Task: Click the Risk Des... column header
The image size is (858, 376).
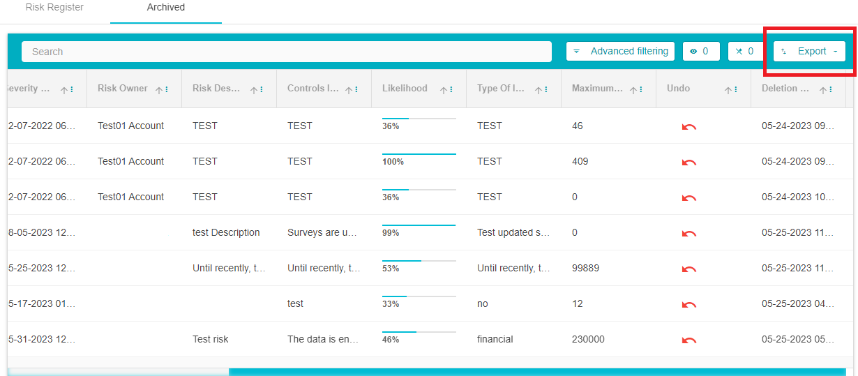Action: point(216,89)
